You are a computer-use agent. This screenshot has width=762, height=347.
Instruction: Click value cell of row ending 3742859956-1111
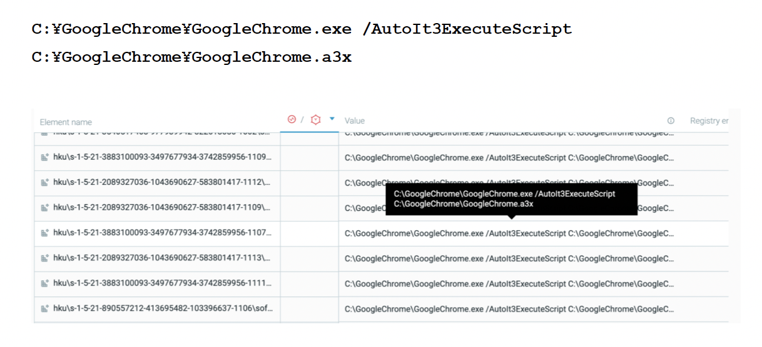(509, 284)
